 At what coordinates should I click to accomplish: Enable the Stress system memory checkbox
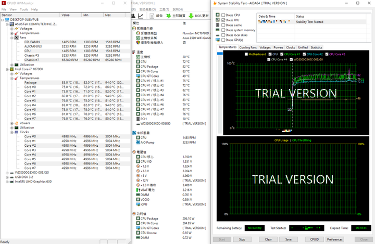[223, 30]
